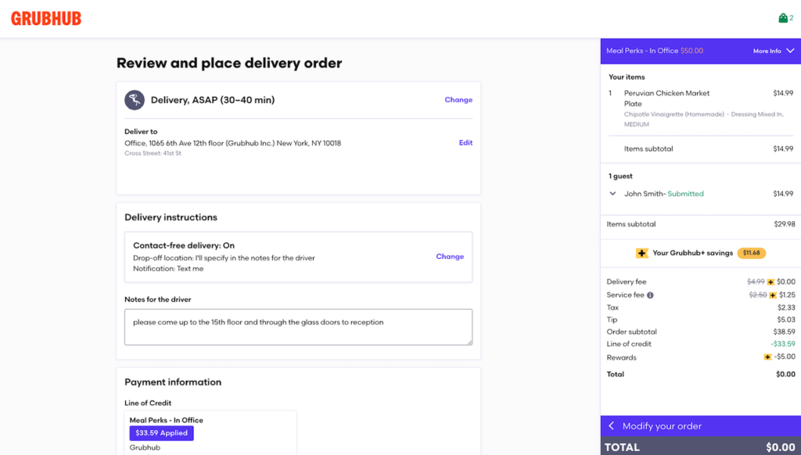Click the $33.59 Applied credit button
Viewport: 801px width, 455px height.
161,433
